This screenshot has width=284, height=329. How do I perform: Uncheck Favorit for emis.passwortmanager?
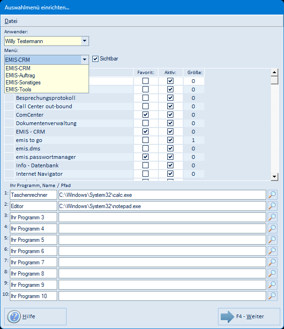[145, 157]
